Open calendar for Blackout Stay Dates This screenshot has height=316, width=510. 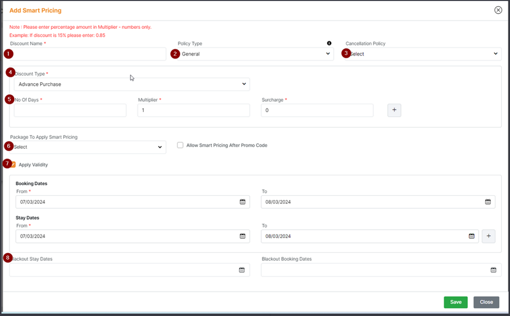coord(242,270)
